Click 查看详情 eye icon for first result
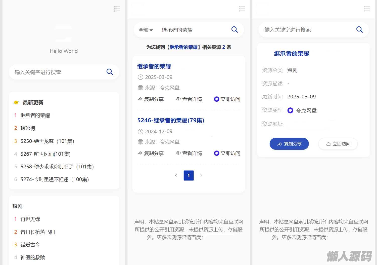This screenshot has width=377, height=265. point(178,99)
